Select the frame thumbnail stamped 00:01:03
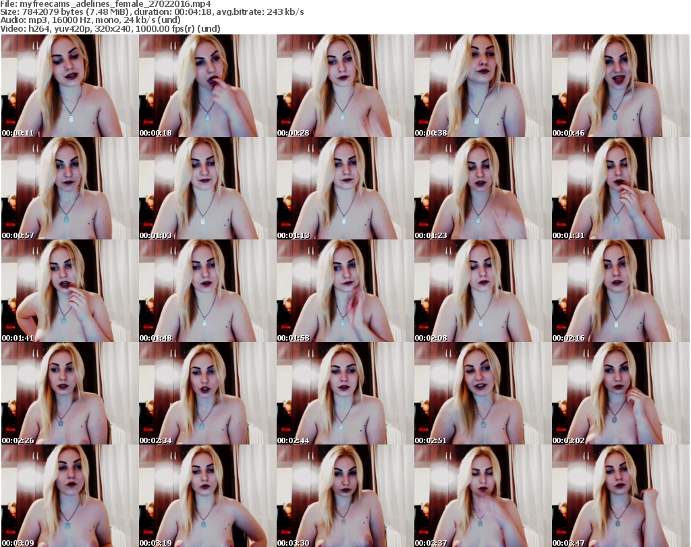 [207, 188]
